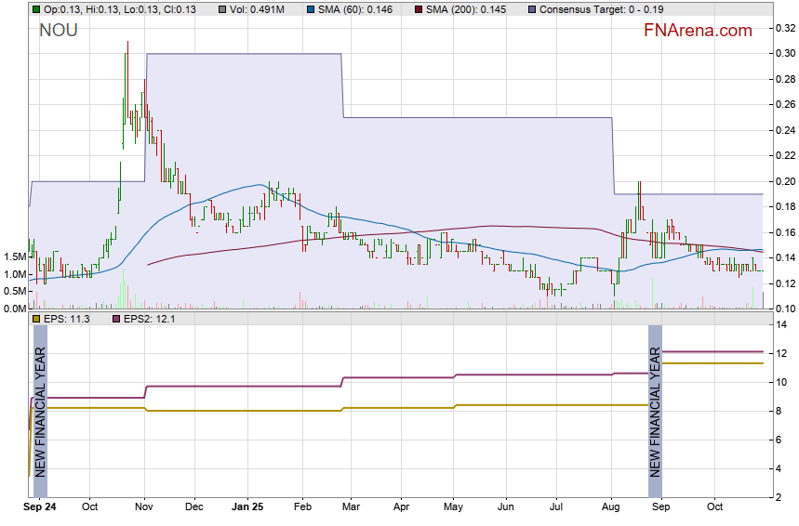This screenshot has width=799, height=526.
Task: Click the Jan 25 date axis label
Action: tap(246, 507)
